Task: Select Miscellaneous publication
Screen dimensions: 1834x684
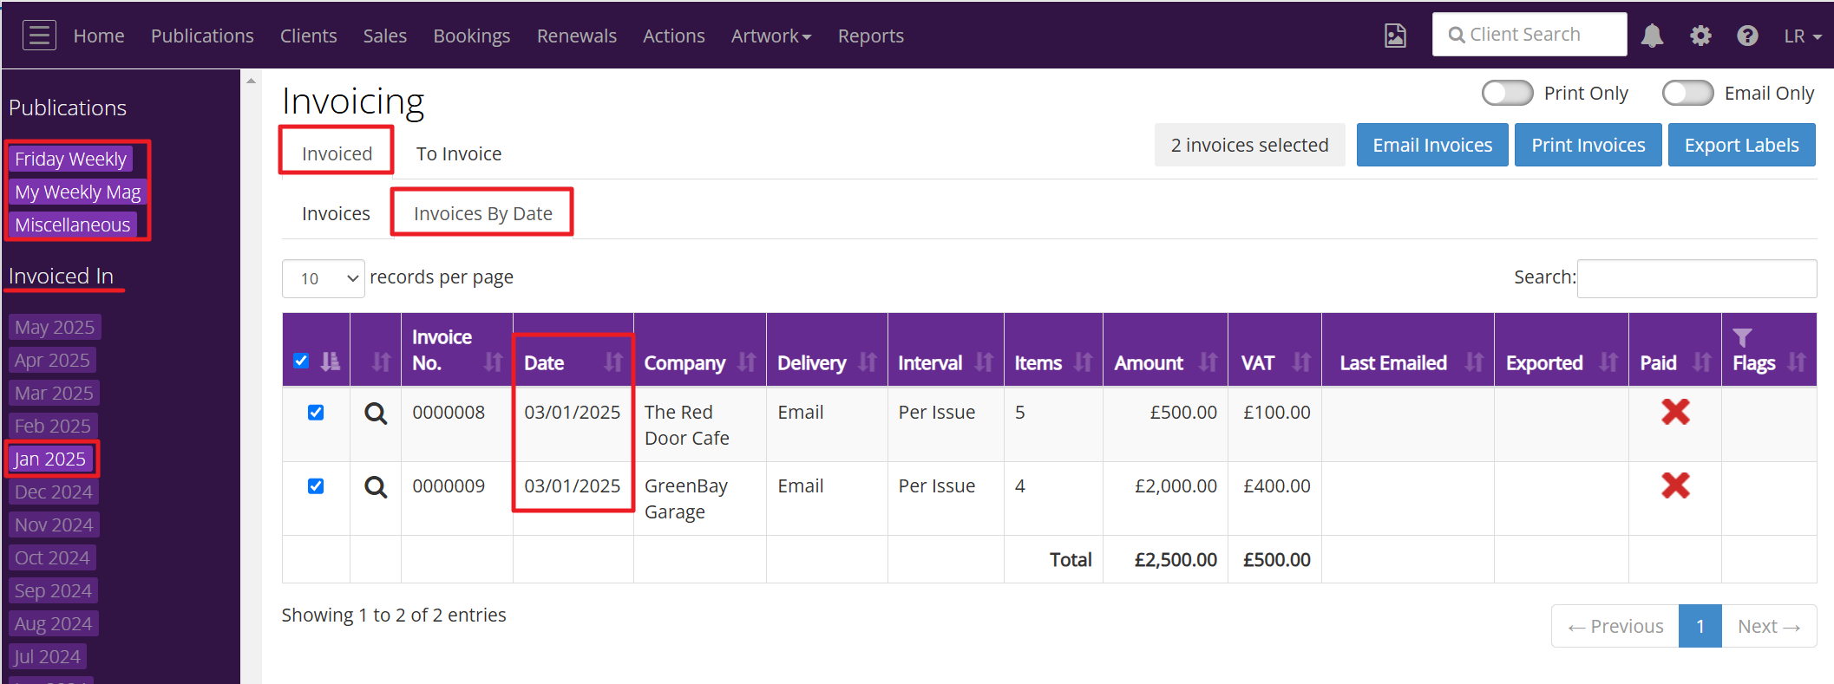Action: coord(73,225)
